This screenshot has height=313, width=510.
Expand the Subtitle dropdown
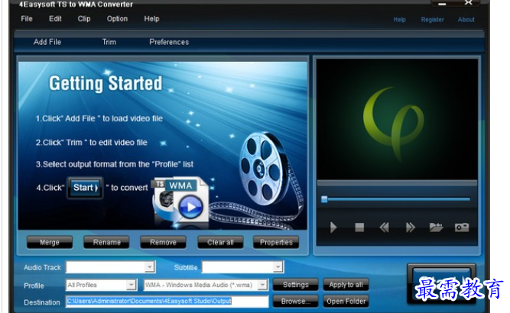click(x=278, y=267)
